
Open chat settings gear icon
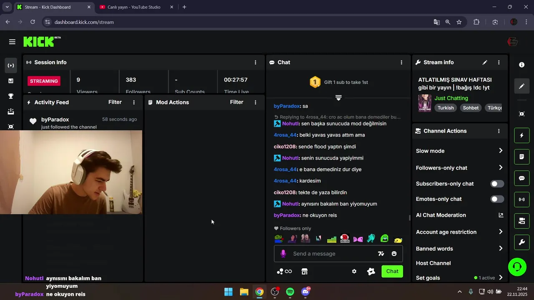click(354, 271)
